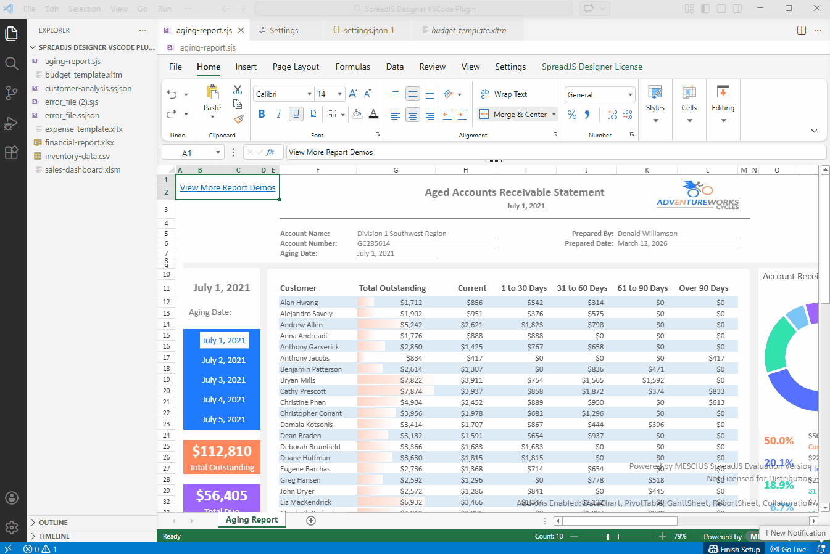Screen dimensions: 830x554
Task: Switch to the Insert ribbon tab
Action: coord(246,67)
